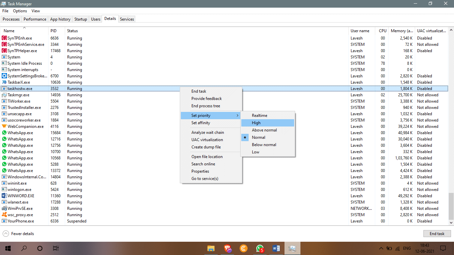Click the Task Manager taskbar icon
The height and width of the screenshot is (255, 454).
292,248
